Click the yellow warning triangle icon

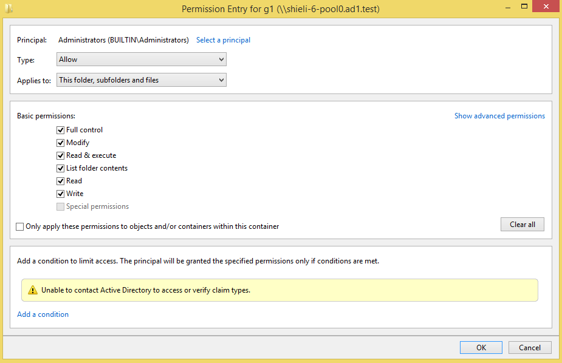[33, 290]
